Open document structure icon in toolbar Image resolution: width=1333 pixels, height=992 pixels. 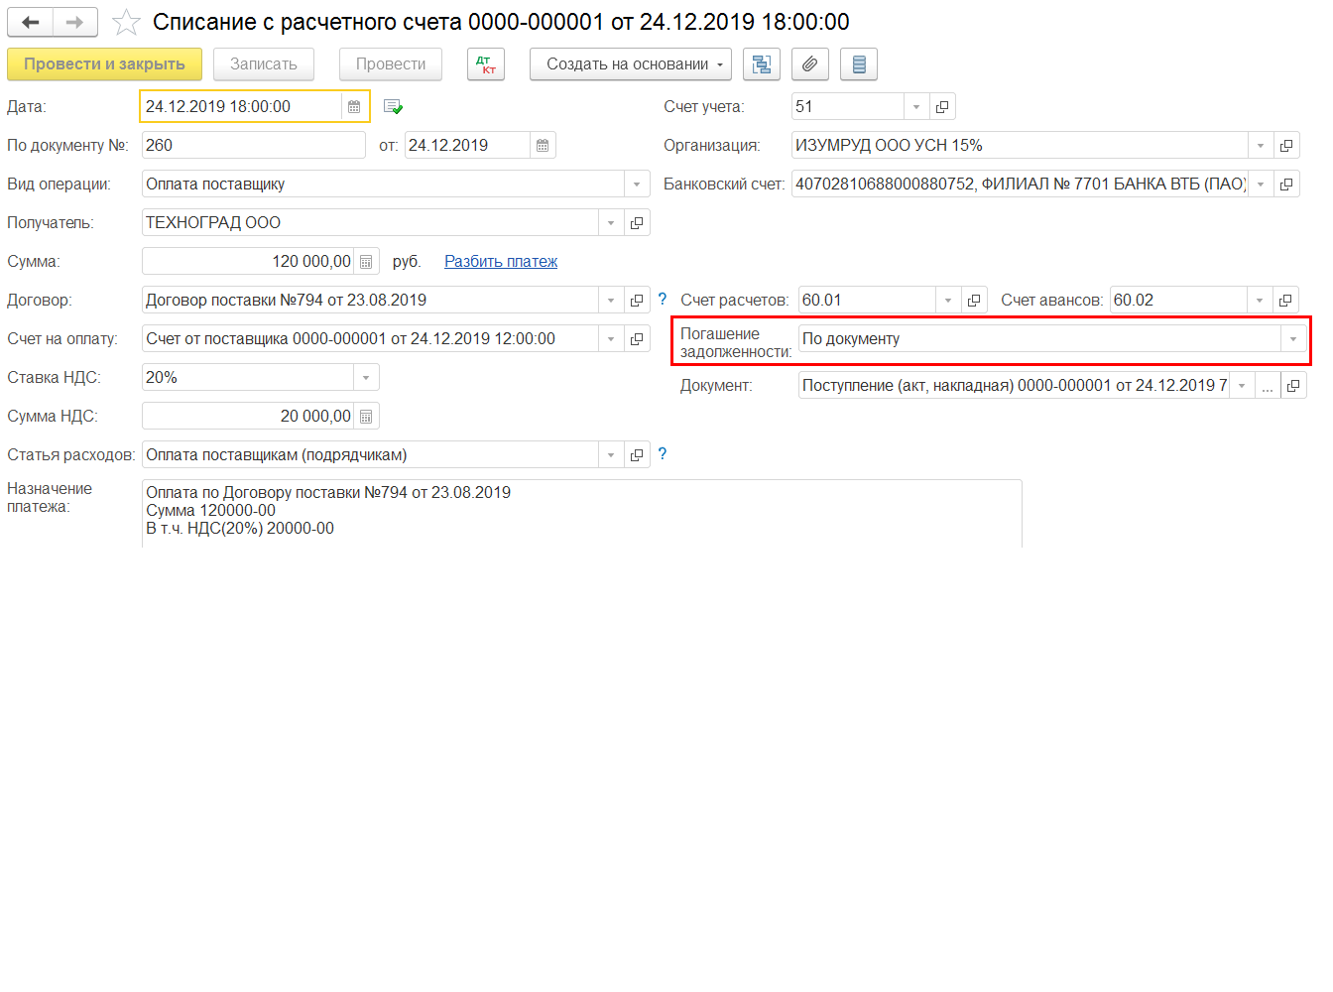pyautogui.click(x=762, y=64)
